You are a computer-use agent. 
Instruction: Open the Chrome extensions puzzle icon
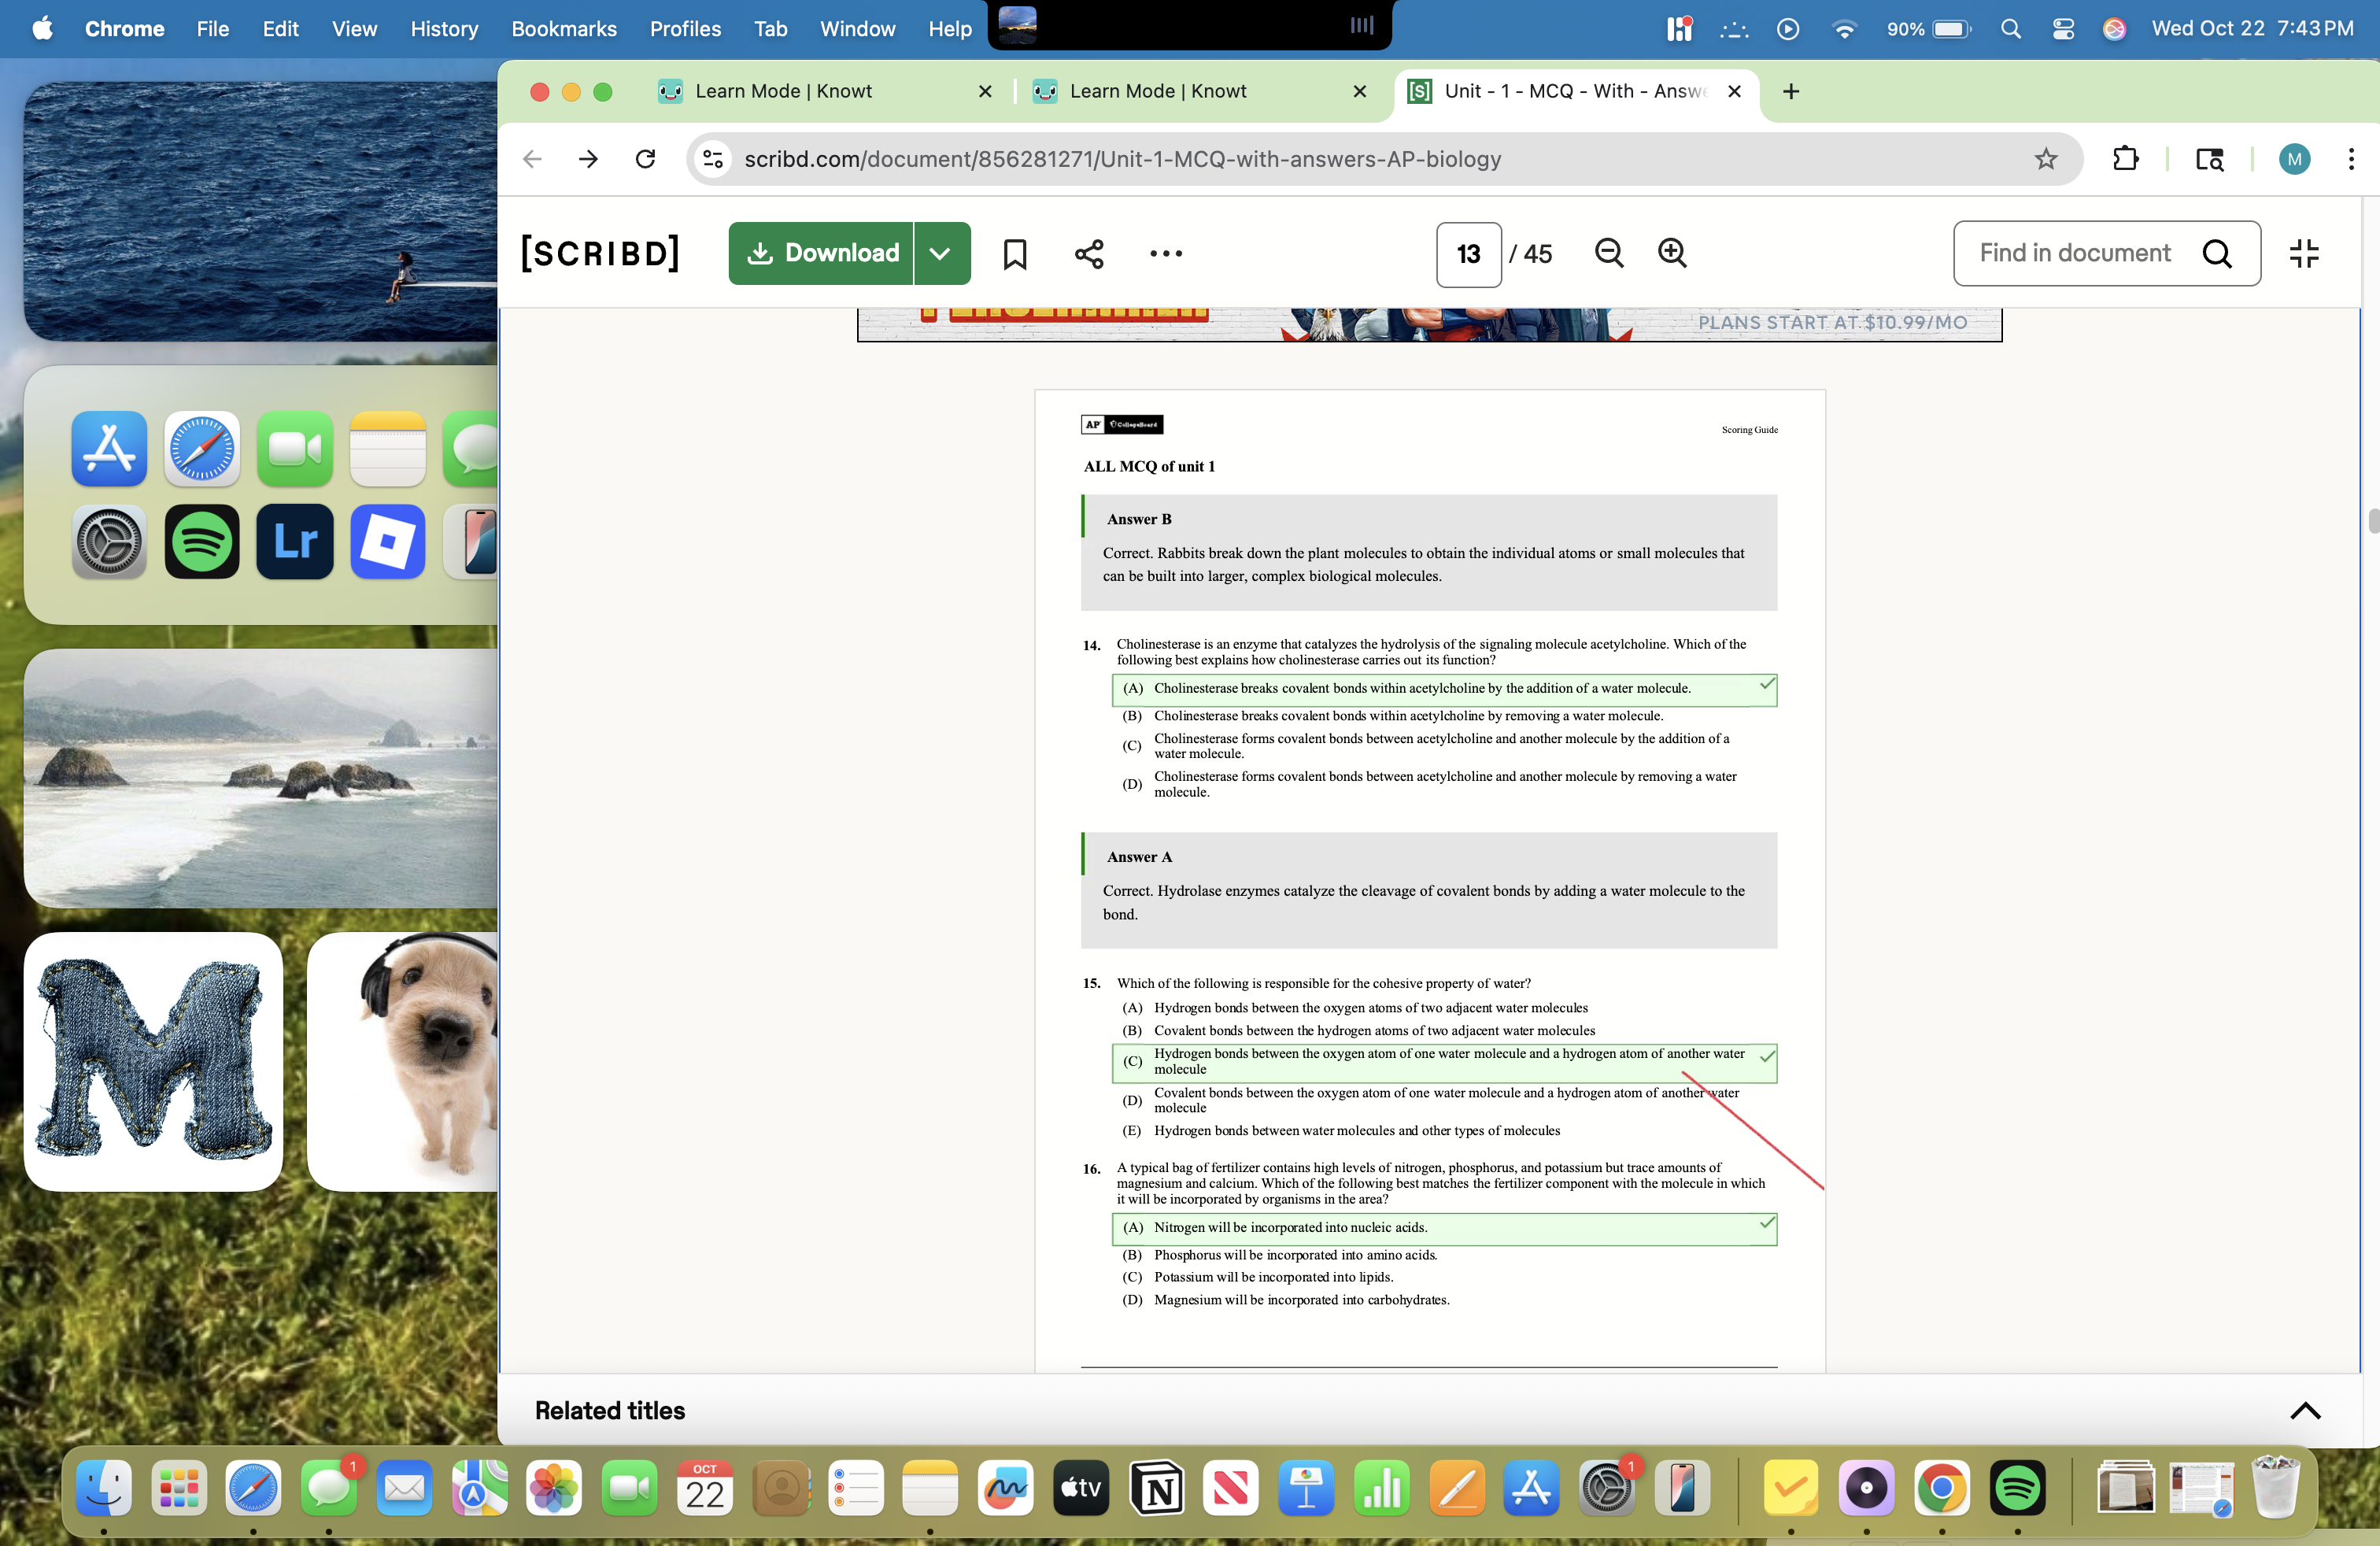(2125, 159)
